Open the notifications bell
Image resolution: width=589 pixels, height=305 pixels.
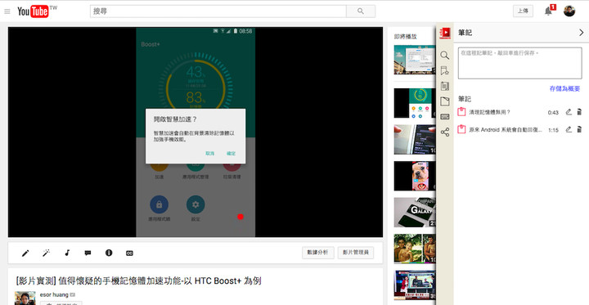(x=548, y=11)
